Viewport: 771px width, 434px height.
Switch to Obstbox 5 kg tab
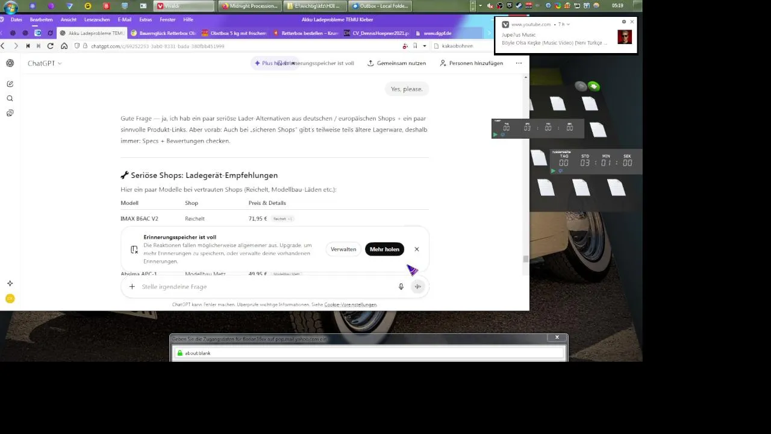pos(234,33)
